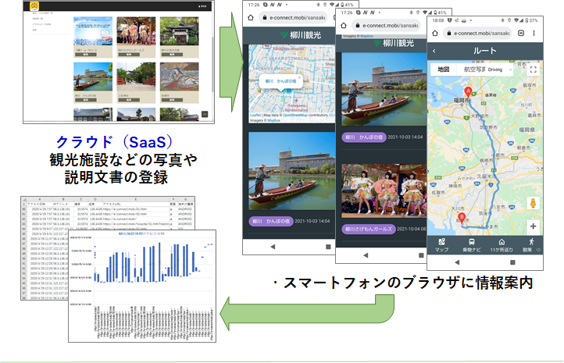The height and width of the screenshot is (363, 564).
Task: Click edit button under the garden gate card
Action: click(x=172, y=55)
